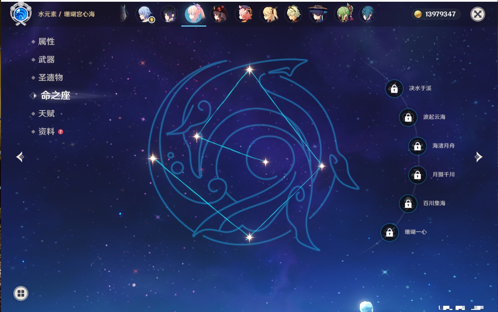Open the four-square grid menu button
The image size is (498, 312).
[21, 293]
